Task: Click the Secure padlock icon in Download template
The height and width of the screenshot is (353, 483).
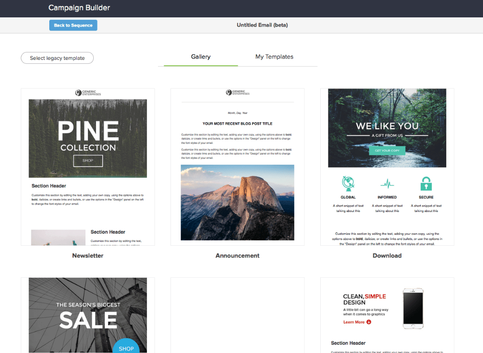Action: coord(426,184)
